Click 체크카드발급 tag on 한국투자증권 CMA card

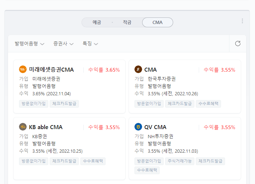[x=180, y=104]
